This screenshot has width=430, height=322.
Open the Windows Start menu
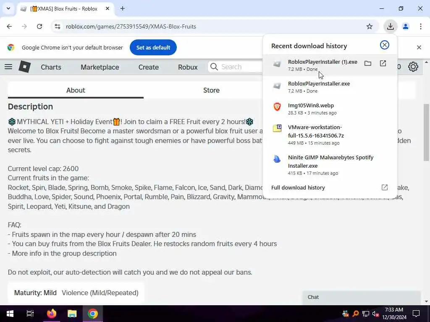coord(10,314)
